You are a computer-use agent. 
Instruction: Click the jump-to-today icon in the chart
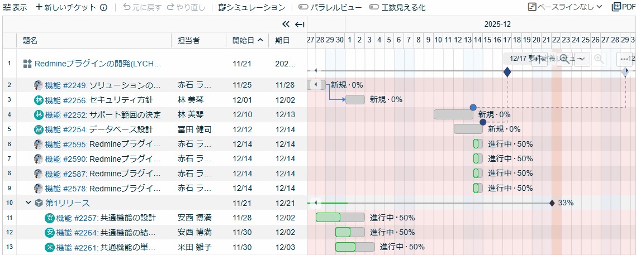click(x=539, y=59)
